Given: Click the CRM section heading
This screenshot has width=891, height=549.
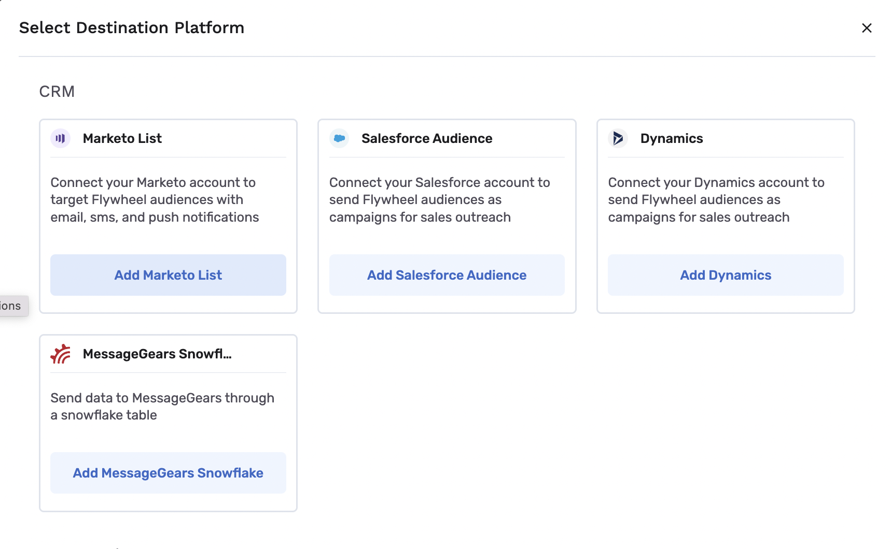Looking at the screenshot, I should point(57,92).
